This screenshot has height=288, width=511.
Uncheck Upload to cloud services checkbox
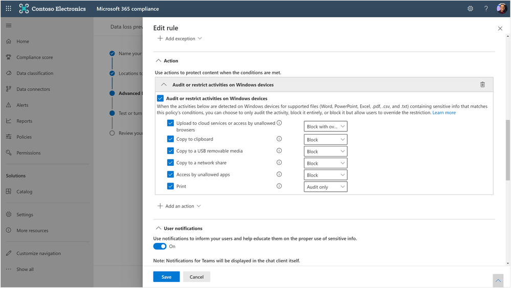(170, 123)
